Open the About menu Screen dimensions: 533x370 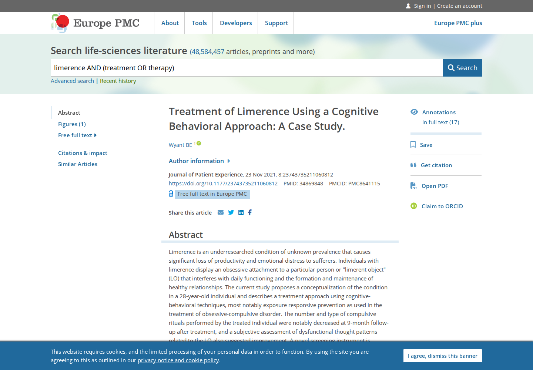170,23
